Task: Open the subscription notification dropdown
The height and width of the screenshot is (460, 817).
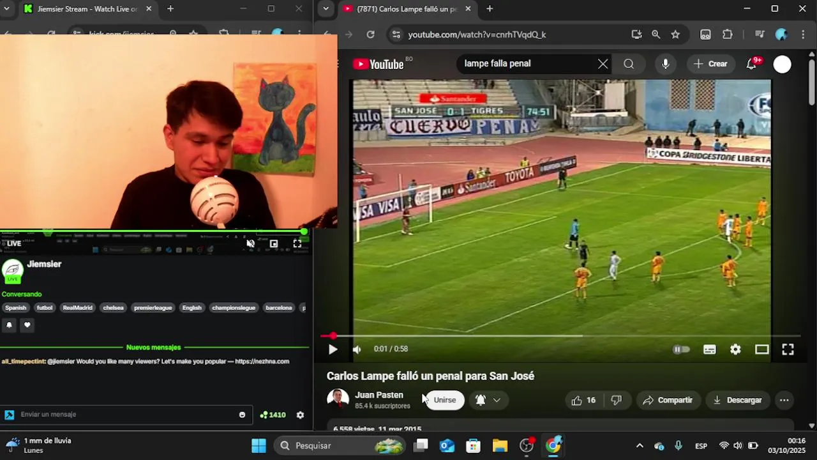Action: (x=489, y=400)
